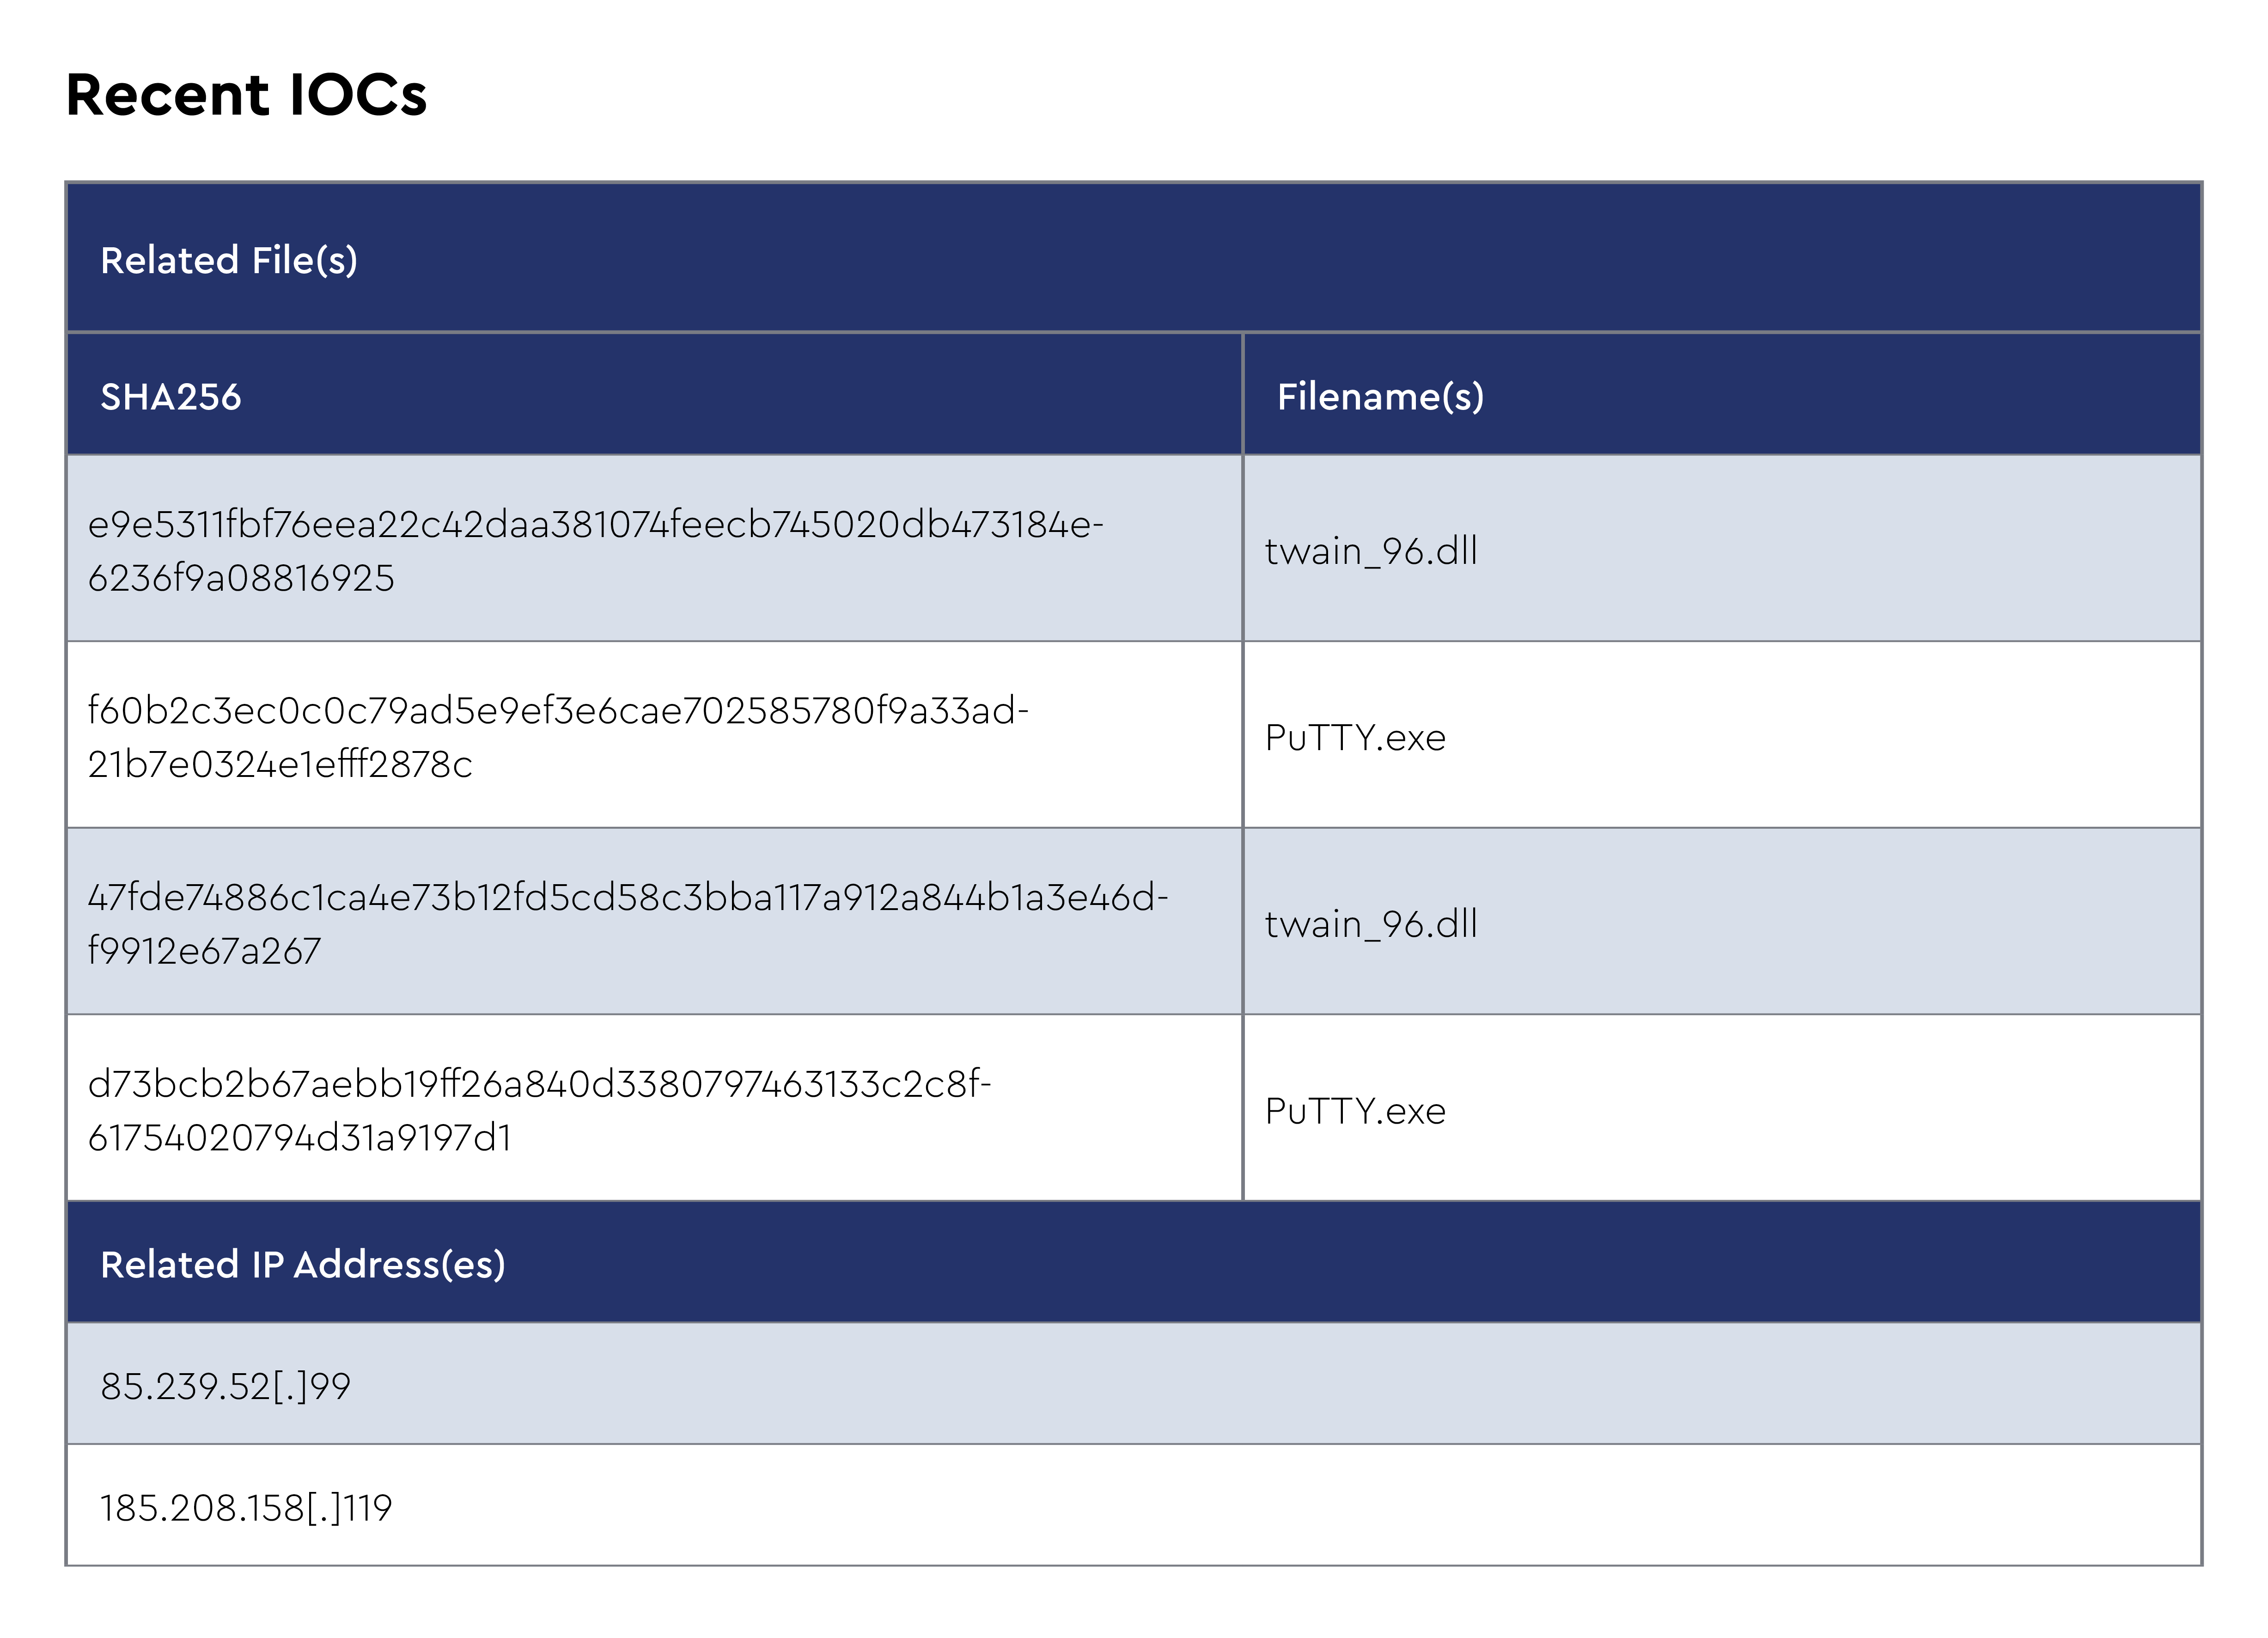Screen dimensions: 2268x1638
Task: Click hash line beginning with e9e5311fbf76
Action: pos(595,525)
